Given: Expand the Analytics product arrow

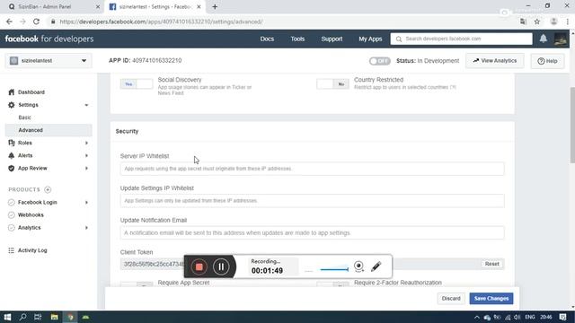Looking at the screenshot, I should pos(86,228).
